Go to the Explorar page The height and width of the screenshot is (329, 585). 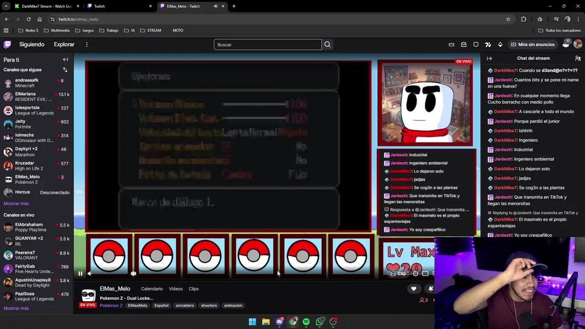tap(64, 44)
